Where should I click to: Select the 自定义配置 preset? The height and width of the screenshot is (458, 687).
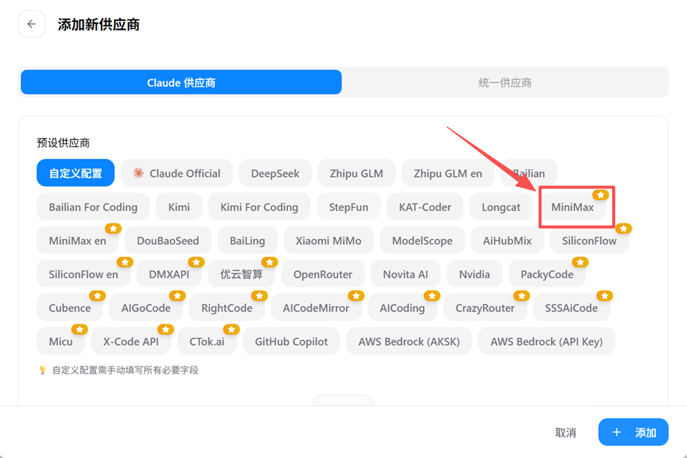click(76, 173)
